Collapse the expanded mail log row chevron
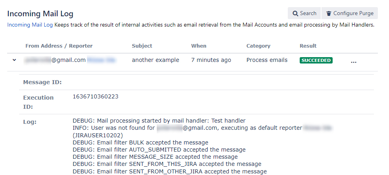This screenshot has width=389, height=175. click(x=14, y=60)
